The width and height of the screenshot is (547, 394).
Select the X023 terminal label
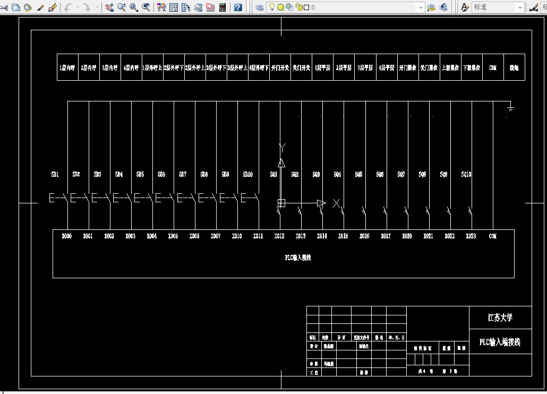pos(471,236)
